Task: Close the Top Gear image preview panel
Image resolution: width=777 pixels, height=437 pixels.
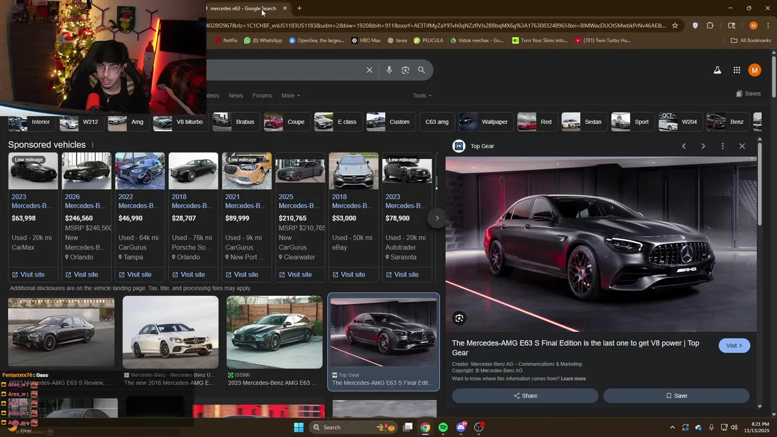Action: pyautogui.click(x=742, y=146)
